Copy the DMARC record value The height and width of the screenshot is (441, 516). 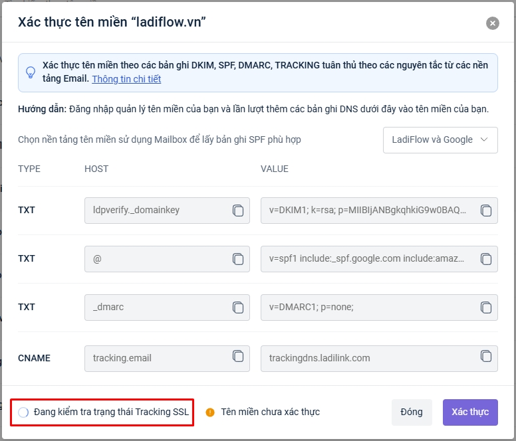(486, 308)
